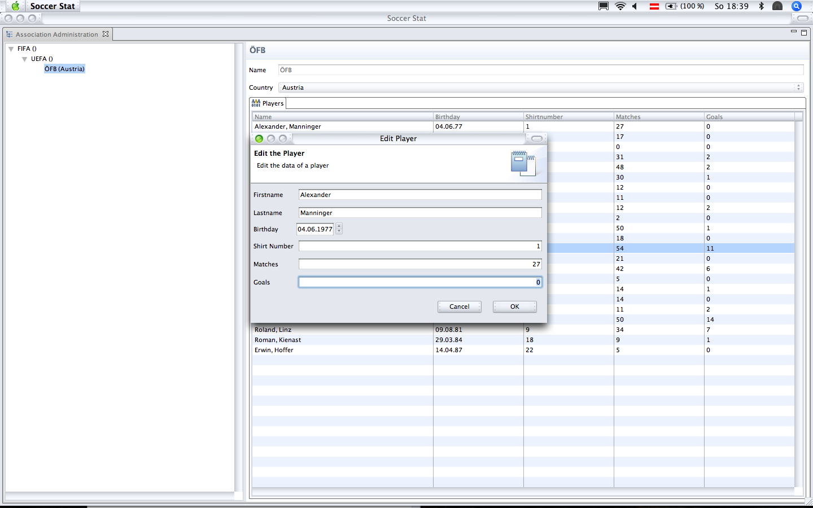Minimize the Association Administration view
Screen dimensions: 813x508
pyautogui.click(x=794, y=32)
